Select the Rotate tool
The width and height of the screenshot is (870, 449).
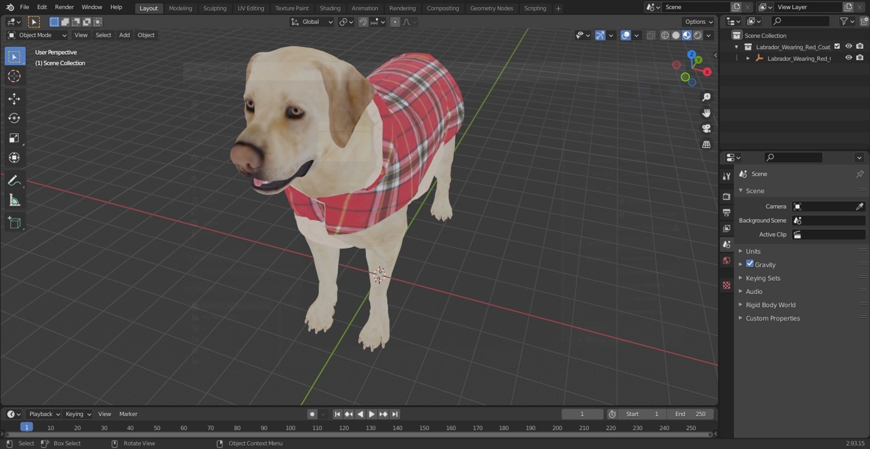click(x=14, y=118)
